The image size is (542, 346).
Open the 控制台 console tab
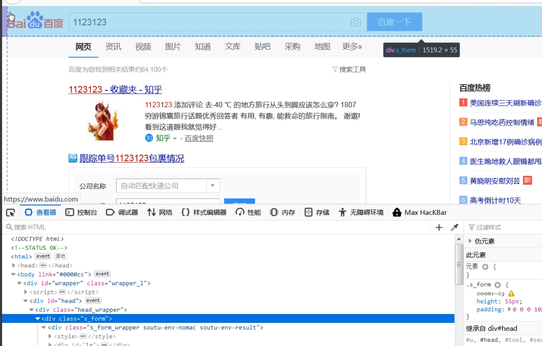point(82,213)
